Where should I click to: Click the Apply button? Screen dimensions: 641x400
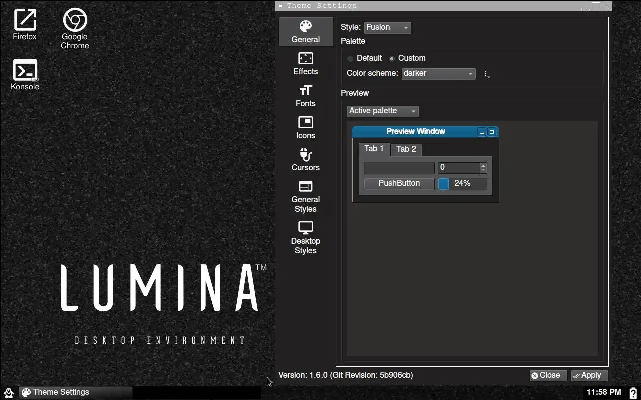click(x=590, y=375)
